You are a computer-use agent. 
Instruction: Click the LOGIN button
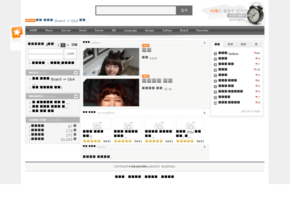[x=70, y=54]
